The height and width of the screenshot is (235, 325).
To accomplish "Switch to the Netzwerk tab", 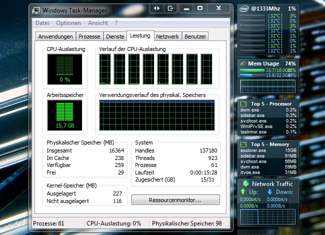I will click(167, 36).
